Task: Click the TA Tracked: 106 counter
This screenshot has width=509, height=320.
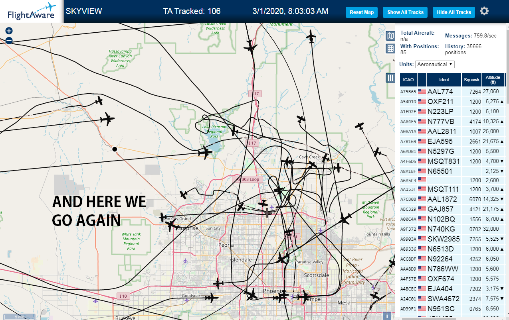Action: click(x=192, y=11)
